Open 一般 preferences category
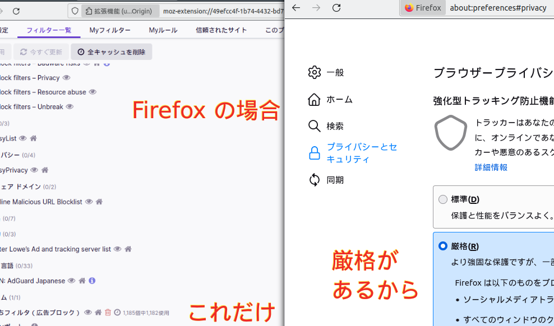 326,72
